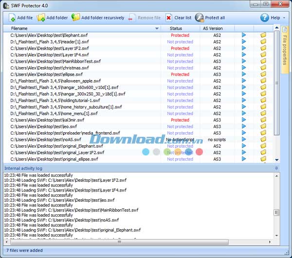The image size is (292, 258).
Task: Click play icon on the halloween_apple.swf row
Action: coord(244,81)
